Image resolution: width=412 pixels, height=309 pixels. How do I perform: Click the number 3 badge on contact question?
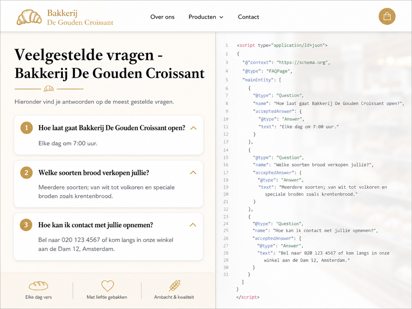pos(26,225)
